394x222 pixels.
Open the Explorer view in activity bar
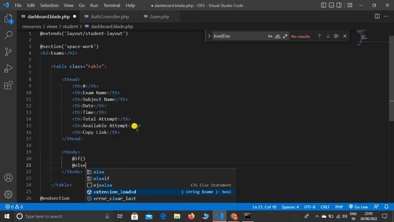(x=8, y=18)
